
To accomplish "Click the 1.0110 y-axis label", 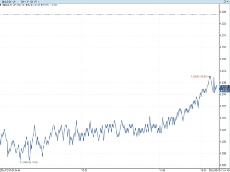I will (223, 118).
